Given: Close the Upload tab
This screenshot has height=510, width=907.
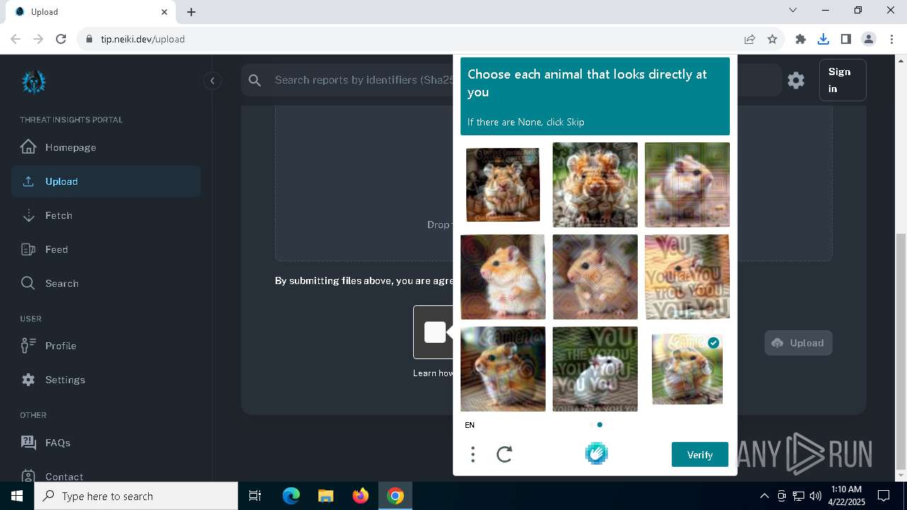Looking at the screenshot, I should (x=164, y=12).
